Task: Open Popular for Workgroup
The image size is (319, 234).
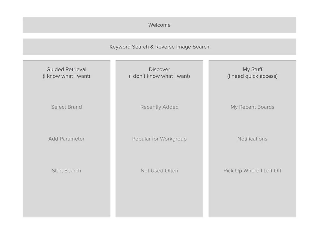Action: 159,139
